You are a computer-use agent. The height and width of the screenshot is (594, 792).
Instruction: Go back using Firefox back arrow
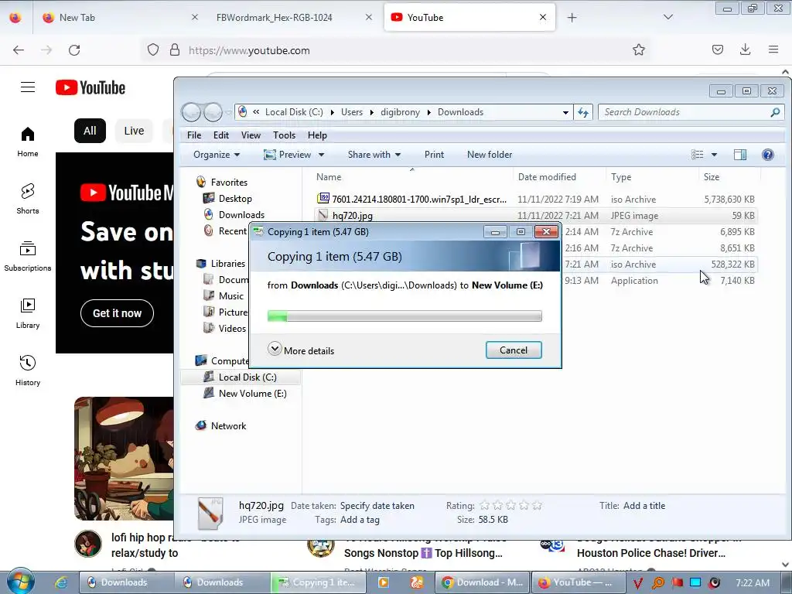click(x=19, y=50)
